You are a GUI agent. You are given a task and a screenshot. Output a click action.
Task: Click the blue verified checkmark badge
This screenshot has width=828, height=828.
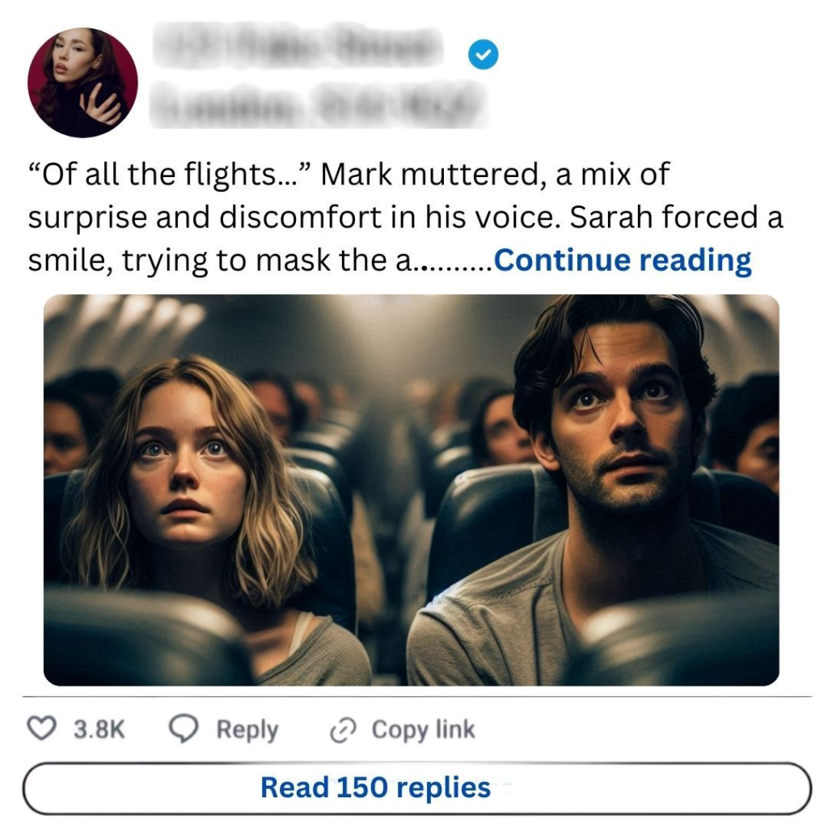[483, 54]
